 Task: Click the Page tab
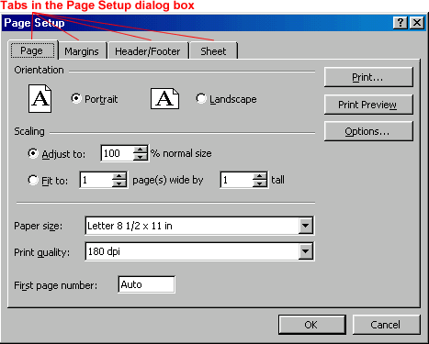[x=32, y=50]
